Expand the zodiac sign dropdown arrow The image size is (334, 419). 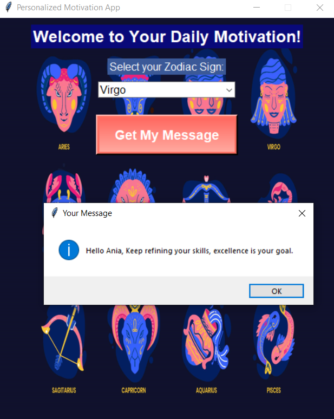(229, 90)
